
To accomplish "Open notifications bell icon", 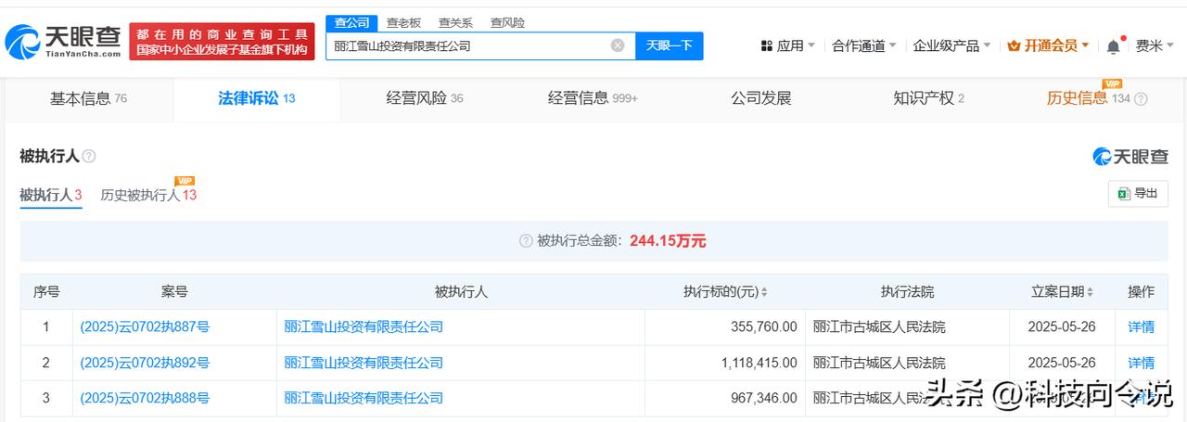I will click(1113, 45).
